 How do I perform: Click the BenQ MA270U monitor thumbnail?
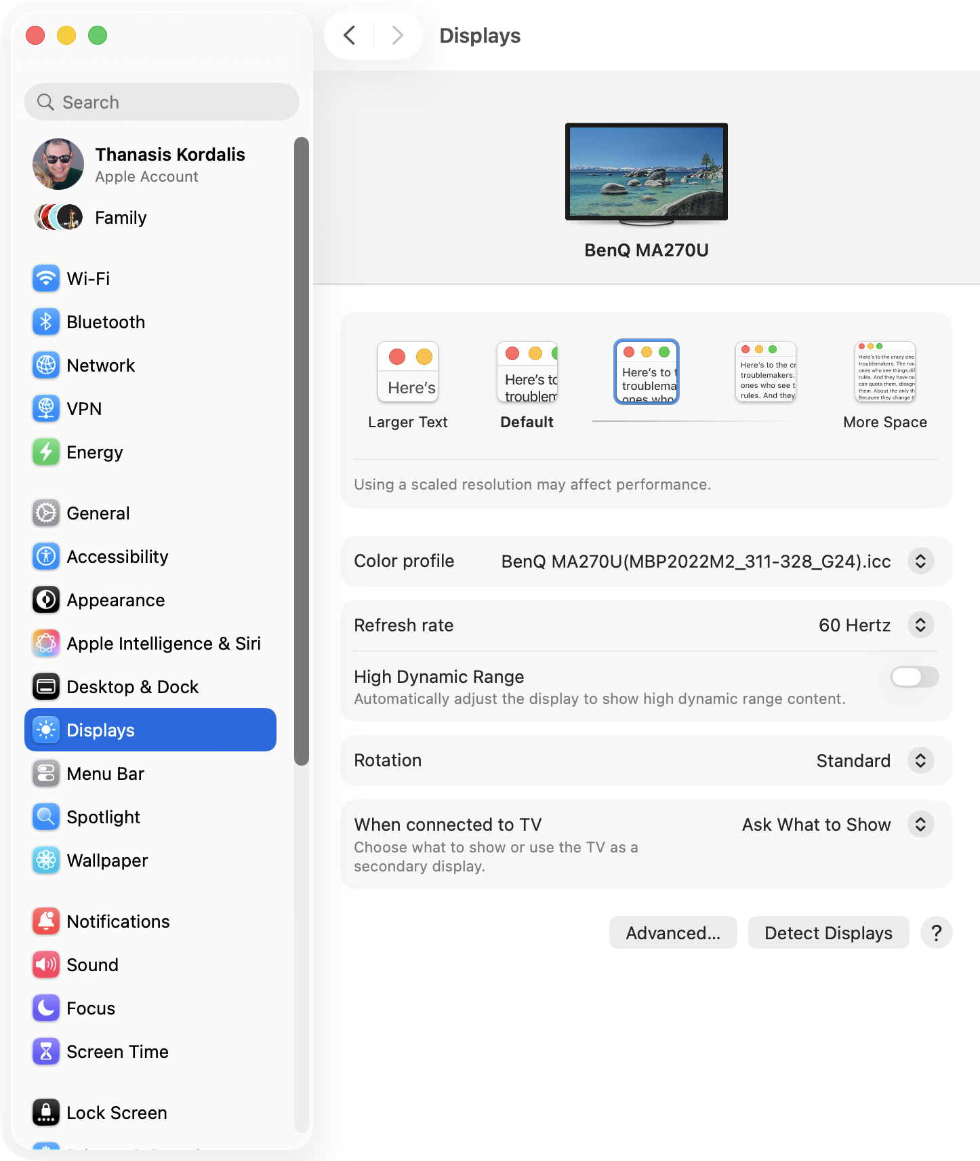coord(647,173)
